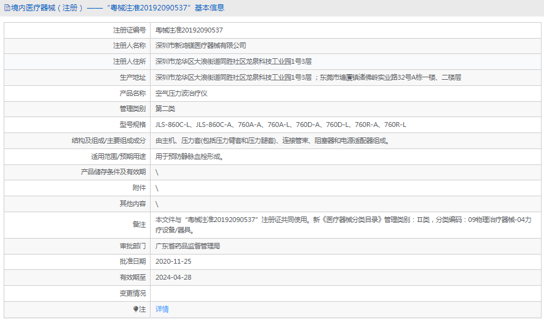The width and height of the screenshot is (544, 322).
Task: Click the 批准日期 row label
Action: click(133, 261)
